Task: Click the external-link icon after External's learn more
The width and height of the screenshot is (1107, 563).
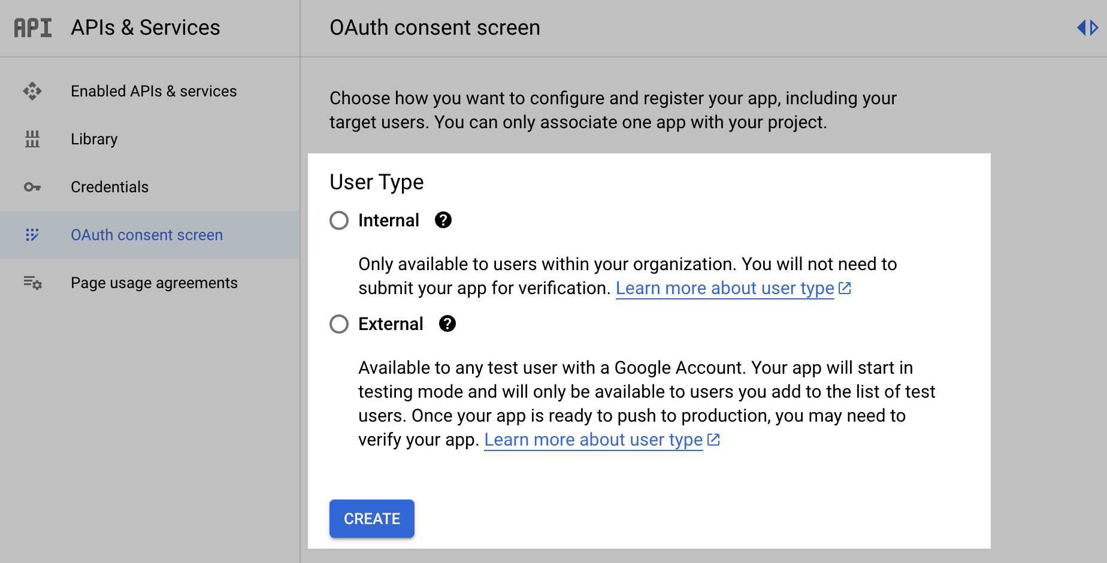Action: tap(713, 440)
